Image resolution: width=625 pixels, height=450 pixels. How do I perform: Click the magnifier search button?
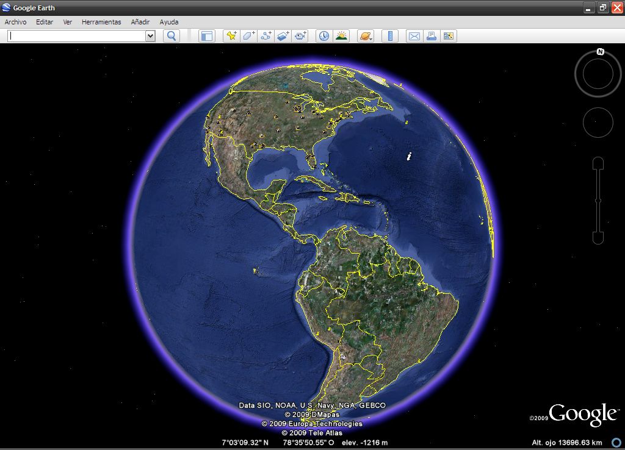172,36
